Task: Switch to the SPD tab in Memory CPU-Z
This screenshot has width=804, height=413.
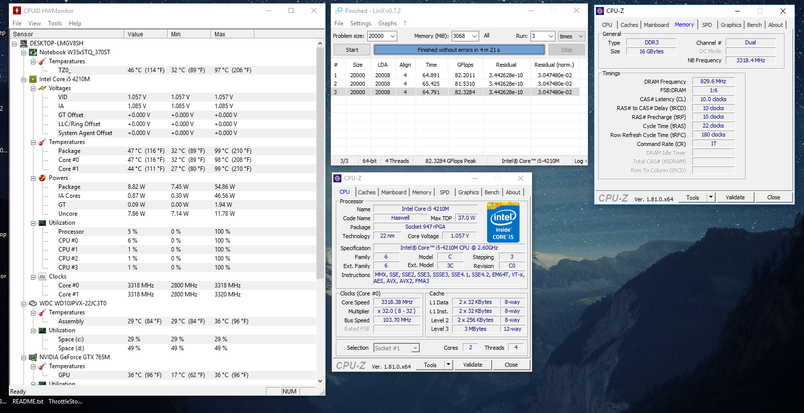Action: point(707,25)
